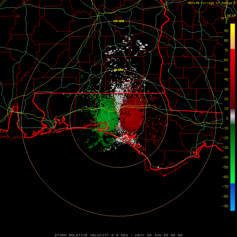Click the -20 value on velocity scale
Image resolution: width=237 pixels, height=237 pixels.
click(225, 138)
